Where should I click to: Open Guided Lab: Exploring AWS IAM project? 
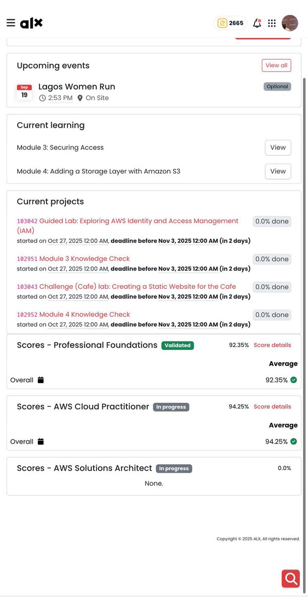pyautogui.click(x=127, y=226)
